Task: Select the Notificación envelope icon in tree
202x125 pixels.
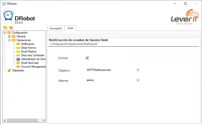Action: pyautogui.click(x=18, y=44)
